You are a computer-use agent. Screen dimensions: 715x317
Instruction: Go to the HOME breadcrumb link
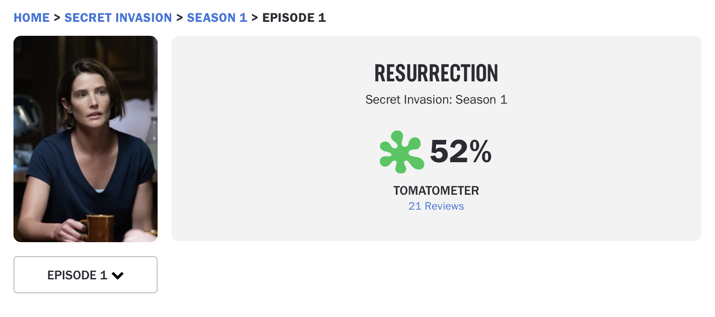pyautogui.click(x=32, y=18)
